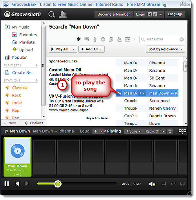Add the highlighted song with plus dropdown

click(x=142, y=93)
